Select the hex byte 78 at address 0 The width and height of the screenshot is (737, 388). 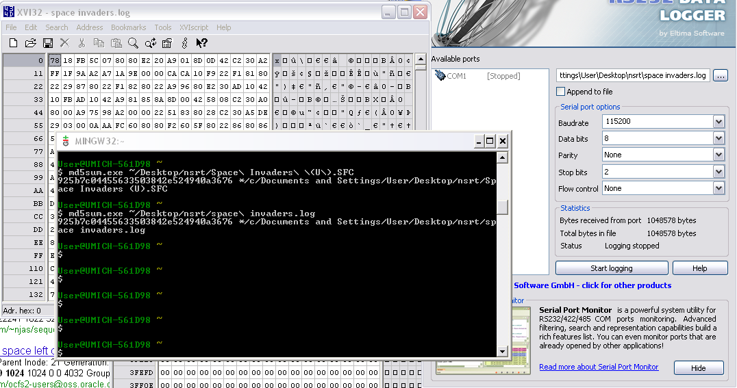(x=55, y=61)
